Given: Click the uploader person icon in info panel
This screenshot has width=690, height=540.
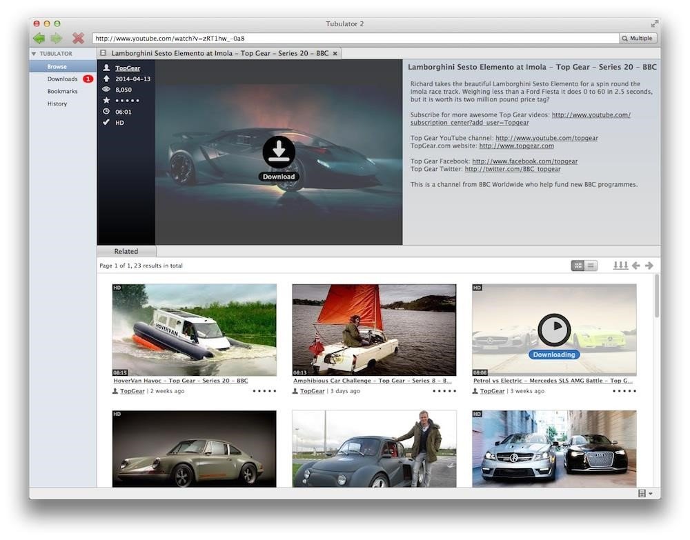Looking at the screenshot, I should [106, 68].
